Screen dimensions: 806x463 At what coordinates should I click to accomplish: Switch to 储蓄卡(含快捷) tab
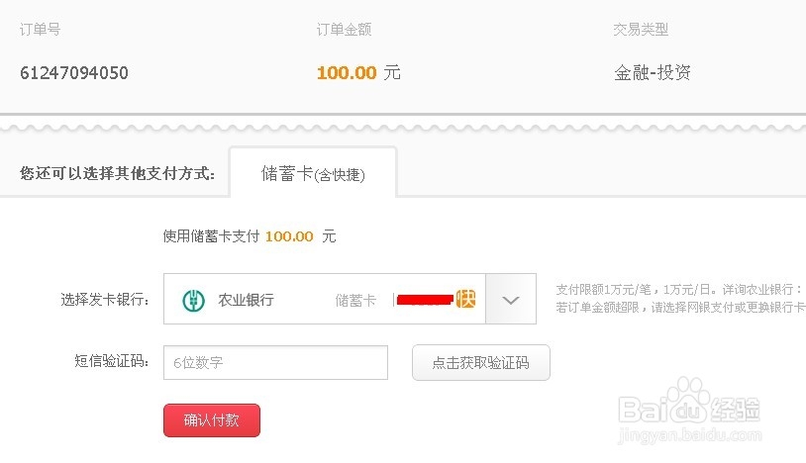coord(313,174)
